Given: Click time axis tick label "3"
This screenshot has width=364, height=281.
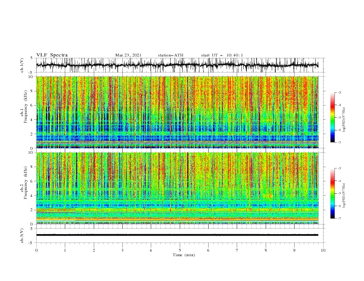Looking at the screenshot, I should (x=122, y=250).
